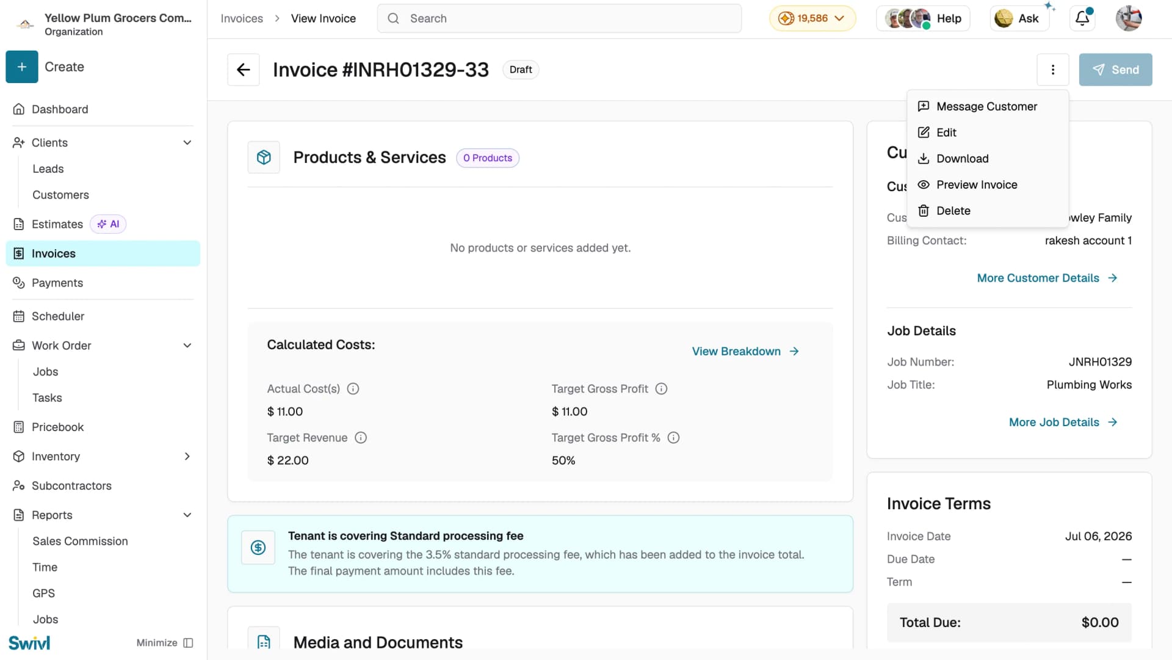The width and height of the screenshot is (1172, 660).
Task: Click the Invoices breadcrumb link
Action: 242,18
